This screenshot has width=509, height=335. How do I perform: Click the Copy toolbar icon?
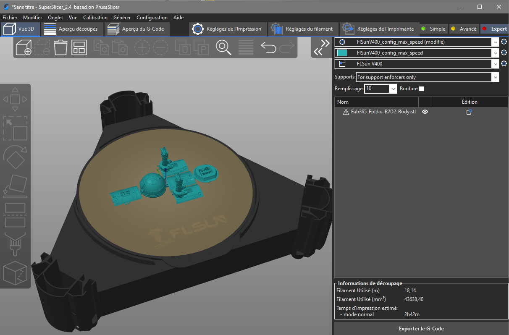point(101,47)
